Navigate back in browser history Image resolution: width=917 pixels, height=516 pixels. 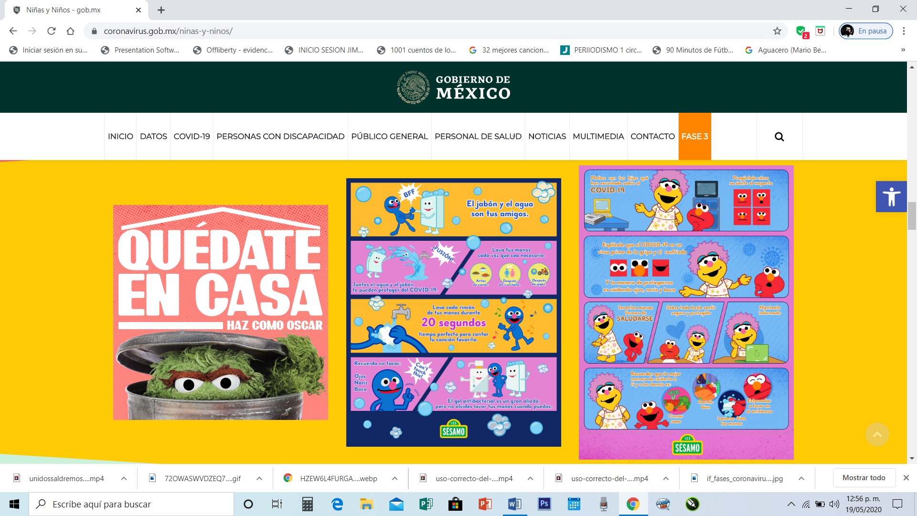click(13, 31)
